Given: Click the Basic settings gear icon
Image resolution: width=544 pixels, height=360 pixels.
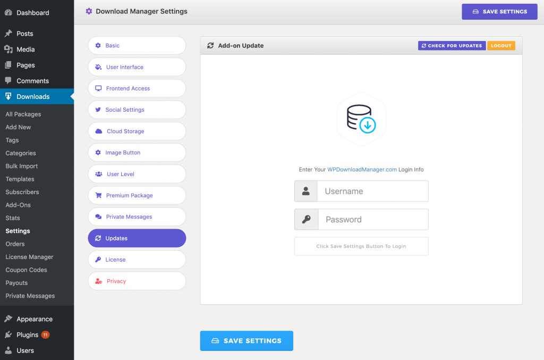Looking at the screenshot, I should coord(98,46).
